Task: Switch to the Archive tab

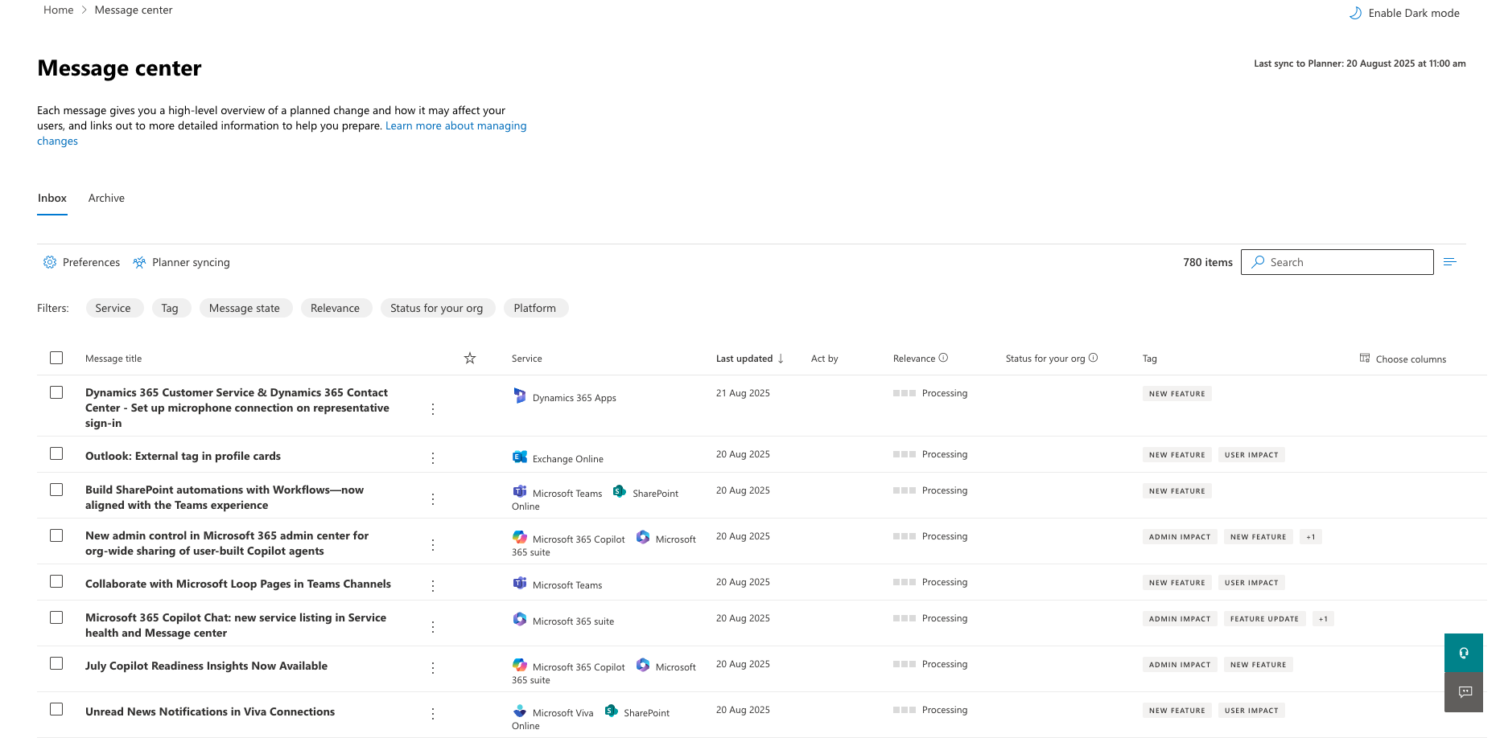Action: 106,198
